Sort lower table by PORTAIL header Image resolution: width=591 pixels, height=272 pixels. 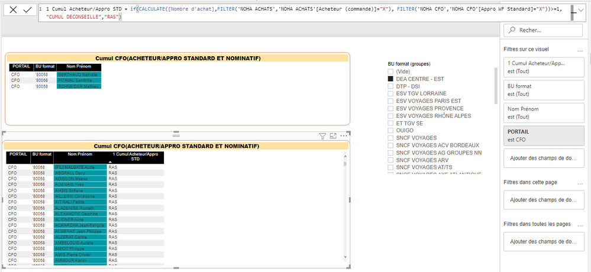point(18,157)
